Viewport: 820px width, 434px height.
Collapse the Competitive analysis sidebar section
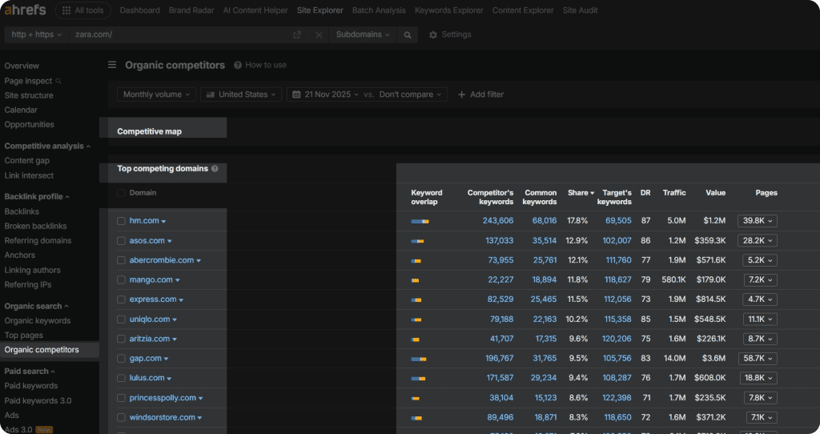[x=47, y=147]
